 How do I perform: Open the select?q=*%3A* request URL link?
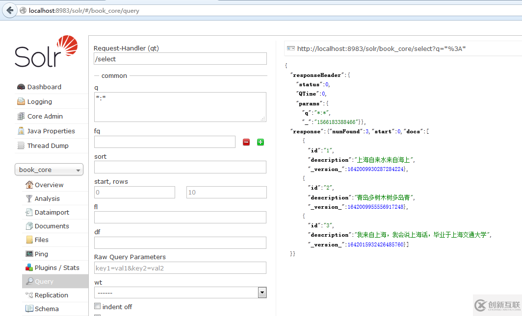tap(381, 49)
